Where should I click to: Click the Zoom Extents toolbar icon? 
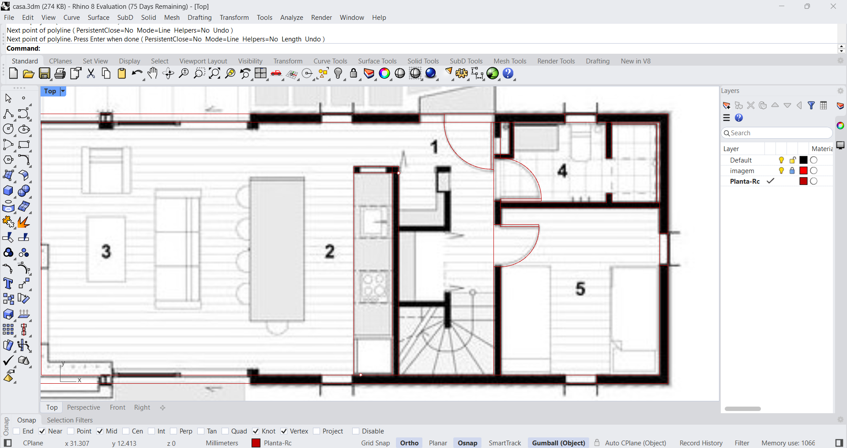215,74
